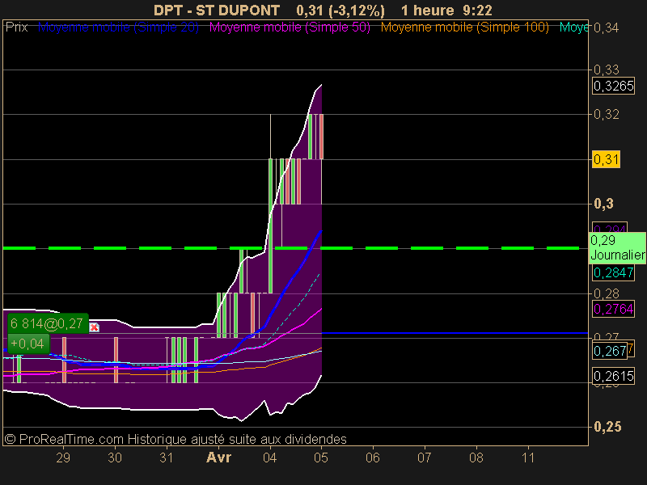Click the Avr date axis label
Screen dimensions: 647x485
pos(218,458)
